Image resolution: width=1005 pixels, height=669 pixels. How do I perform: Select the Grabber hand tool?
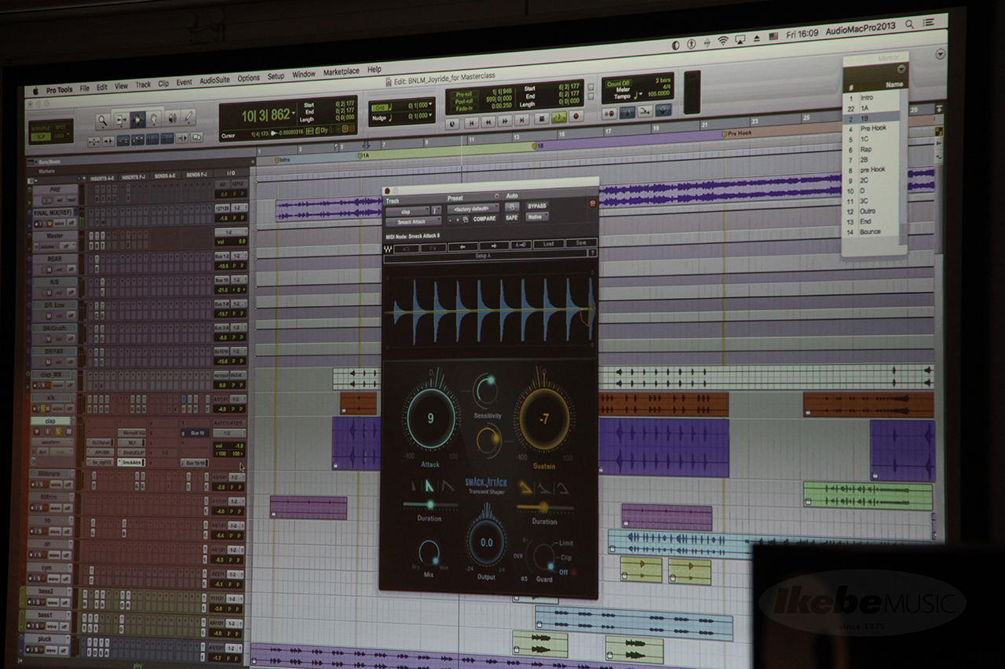155,119
